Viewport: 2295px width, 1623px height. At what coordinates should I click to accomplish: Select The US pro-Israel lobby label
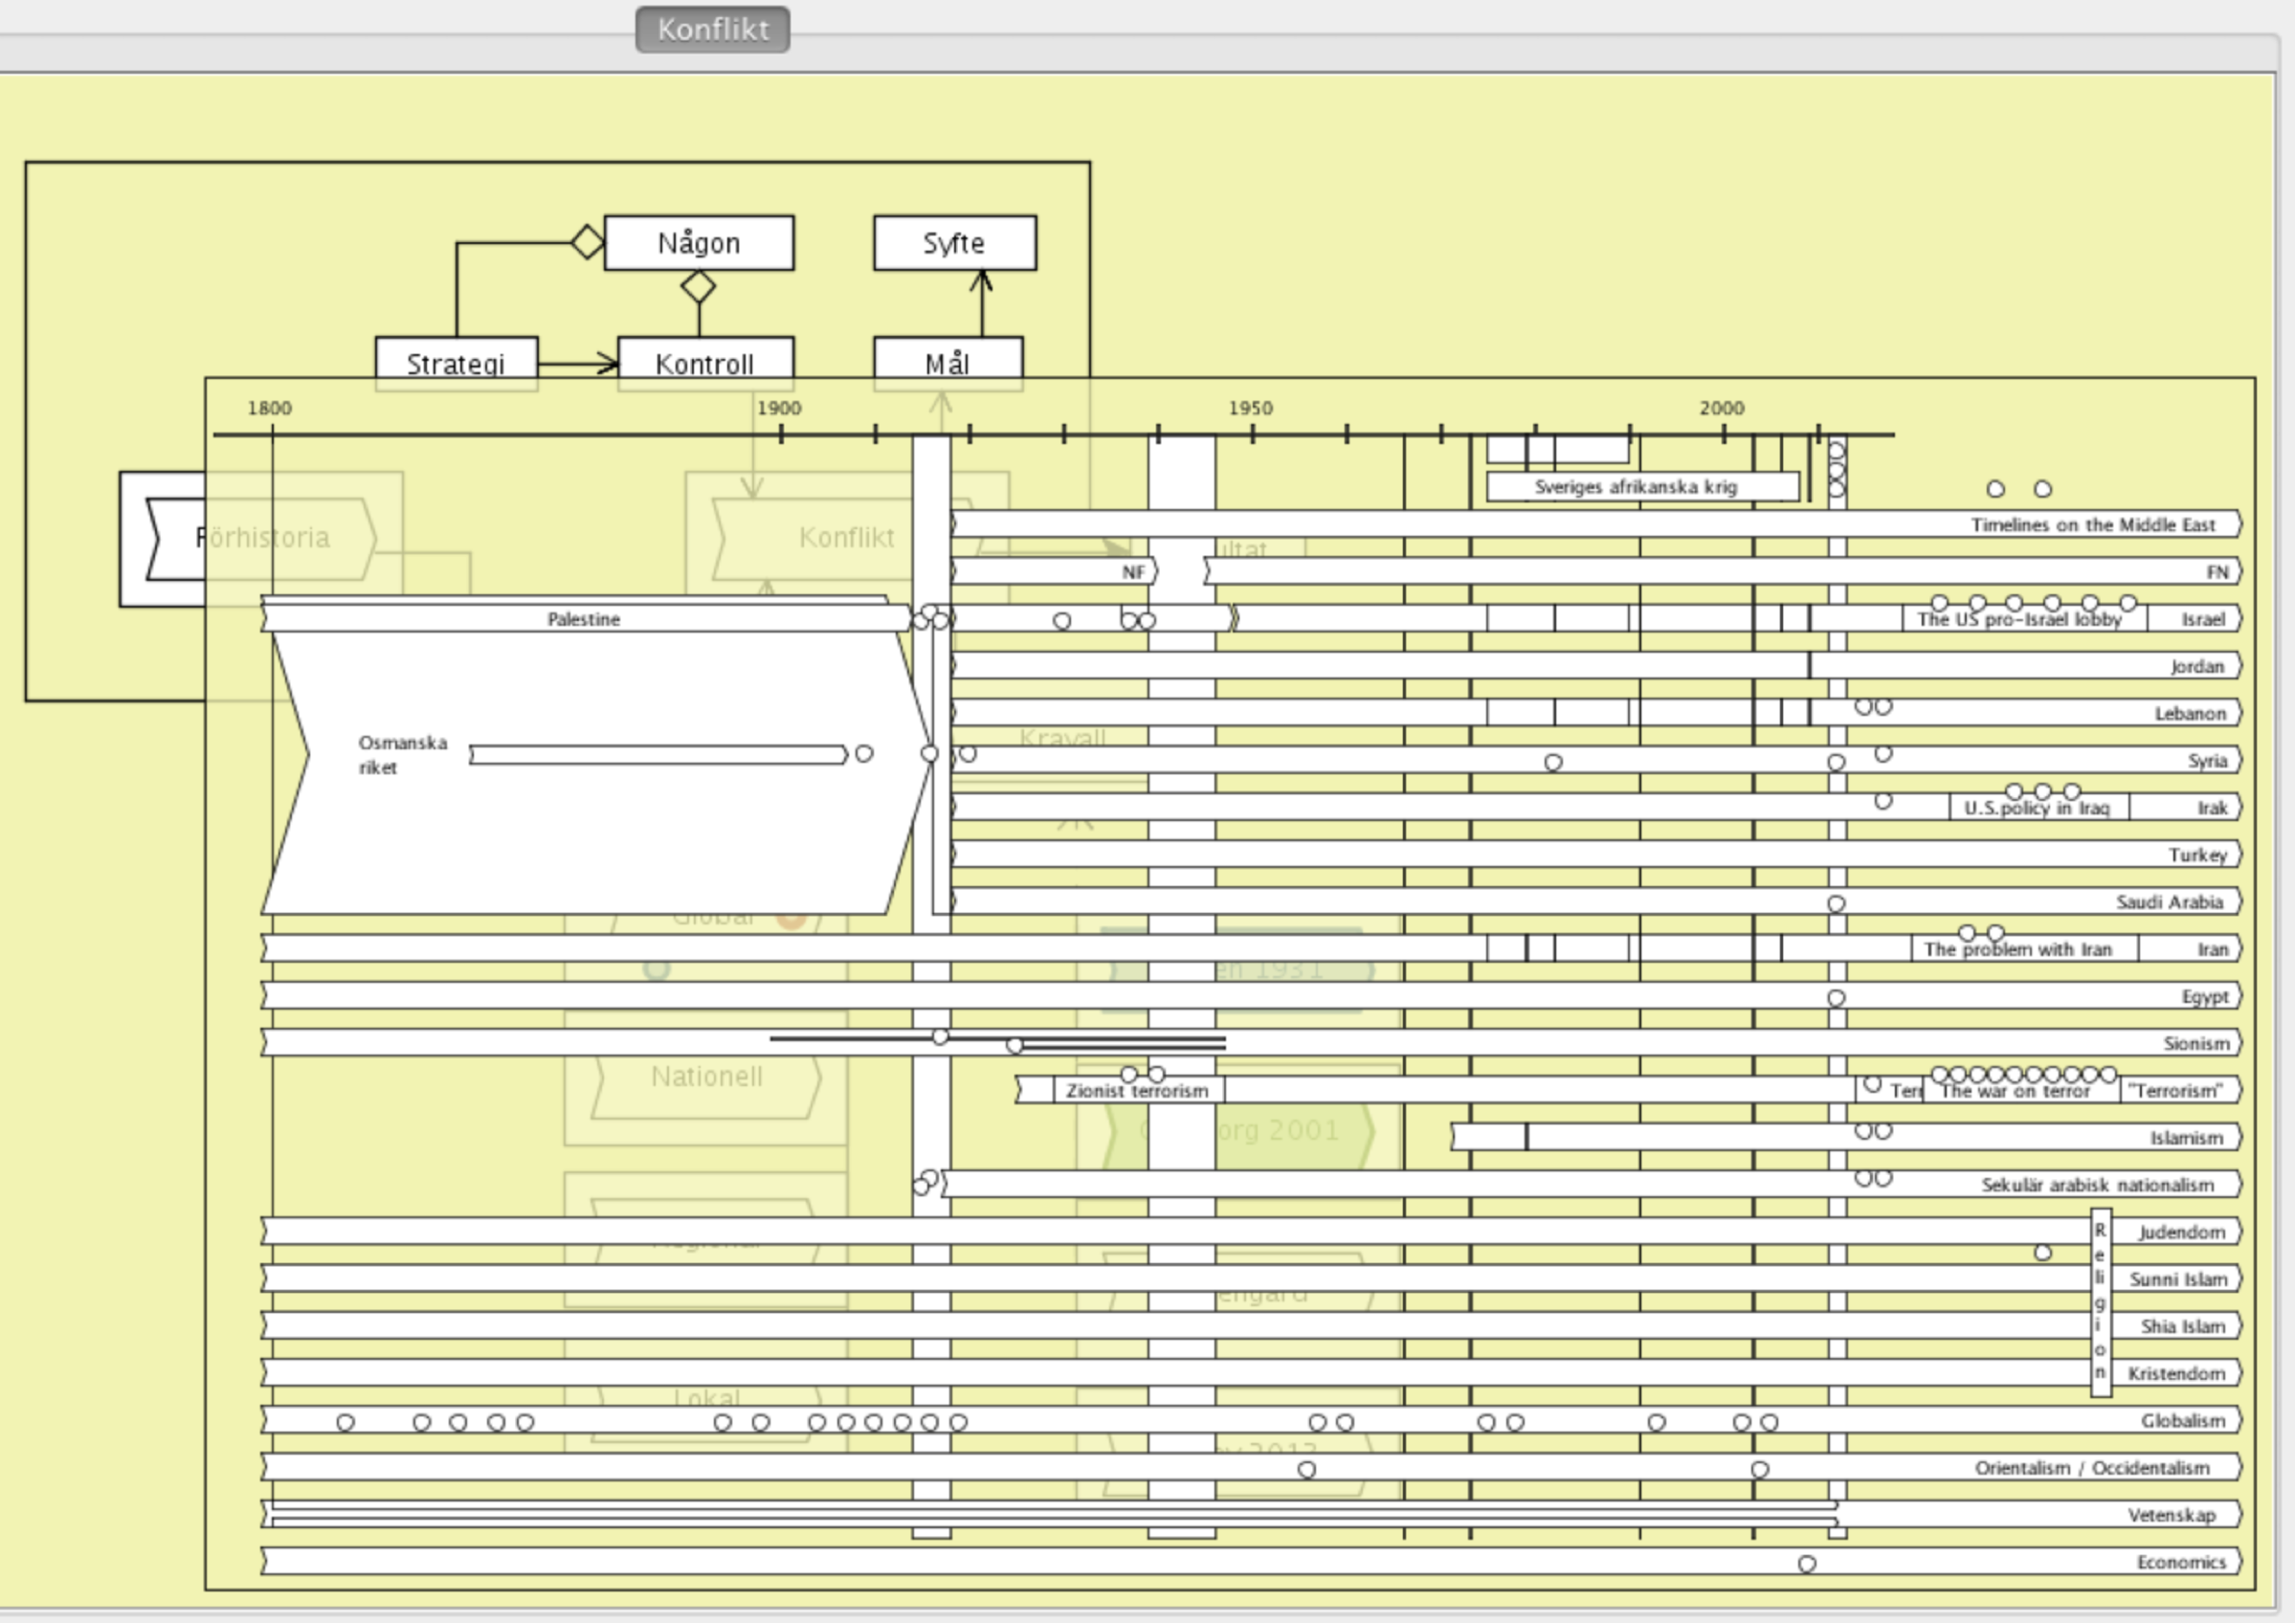pyautogui.click(x=2021, y=619)
